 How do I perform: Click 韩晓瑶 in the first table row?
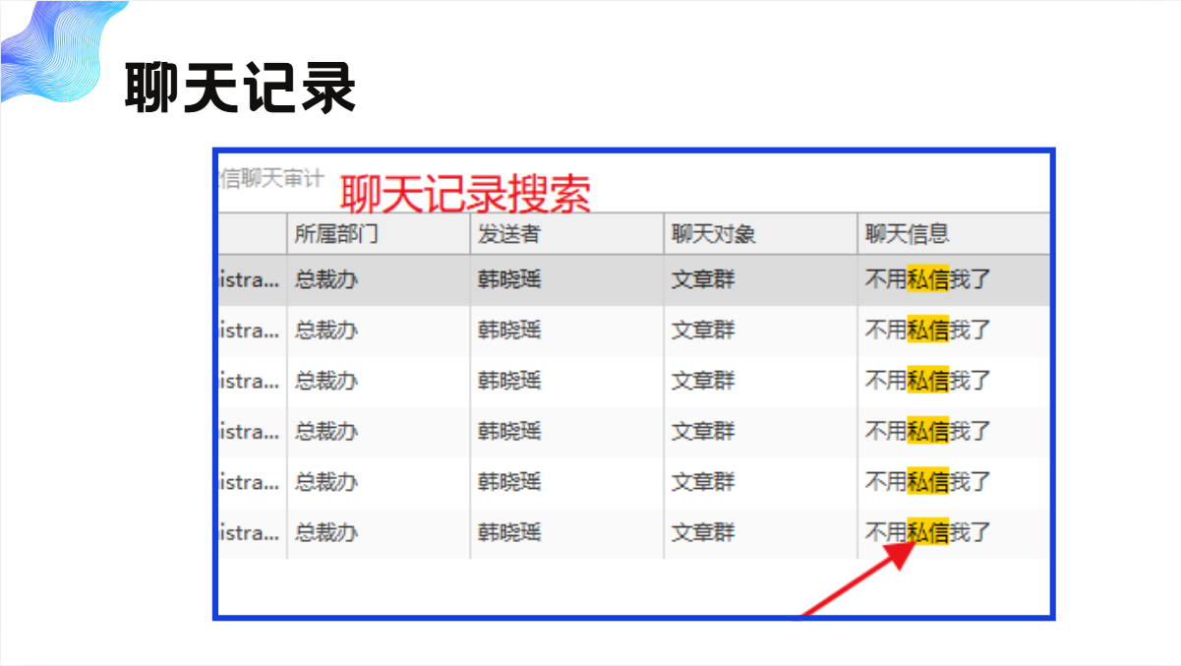[509, 279]
